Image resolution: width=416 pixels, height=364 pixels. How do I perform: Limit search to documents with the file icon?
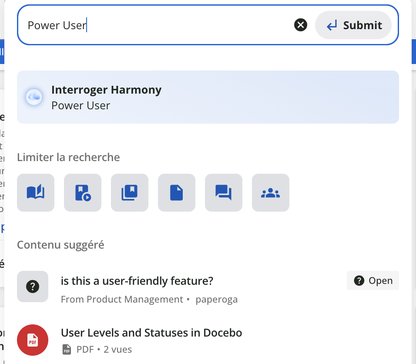point(177,192)
